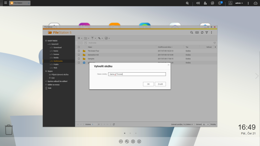Tick checkbox for the recycle folder row

point(79,63)
